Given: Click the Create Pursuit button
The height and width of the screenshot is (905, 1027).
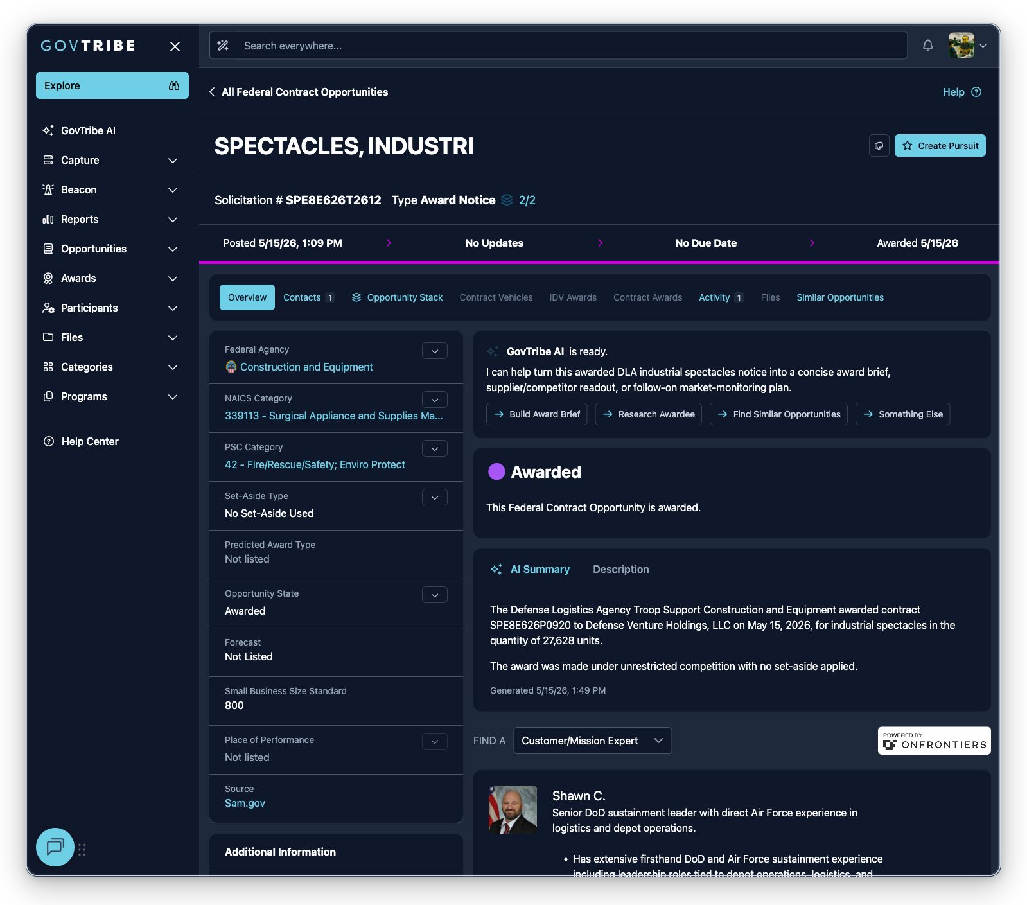Looking at the screenshot, I should [940, 146].
